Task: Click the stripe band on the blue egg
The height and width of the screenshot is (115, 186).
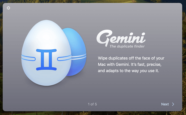Action: [79, 55]
